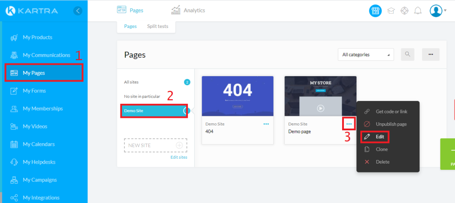The width and height of the screenshot is (455, 203).
Task: Open three-dot menu on Demo page card
Action: (x=349, y=124)
